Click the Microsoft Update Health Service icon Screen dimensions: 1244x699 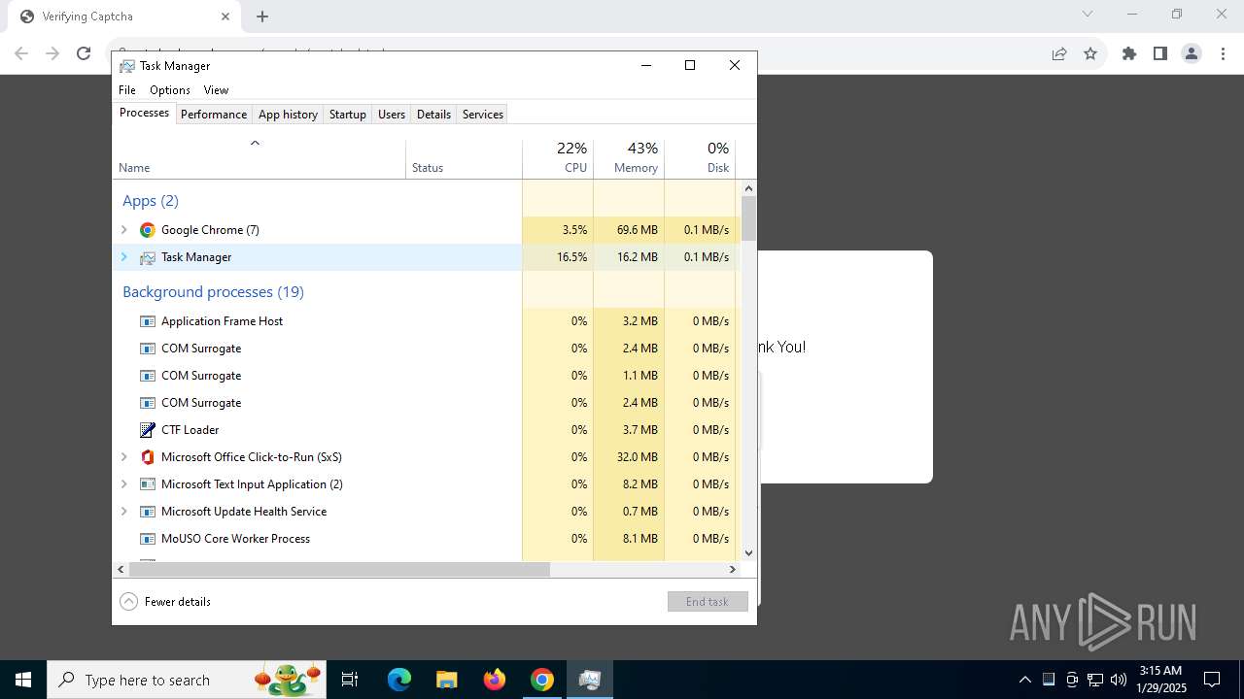[148, 512]
